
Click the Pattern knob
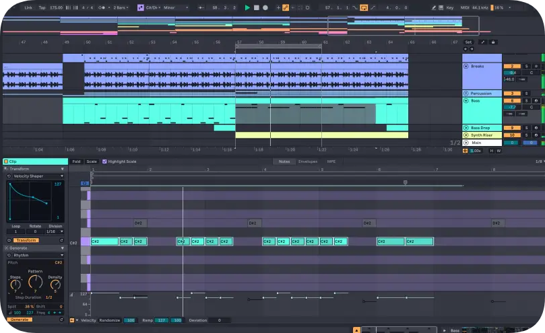pyautogui.click(x=35, y=282)
